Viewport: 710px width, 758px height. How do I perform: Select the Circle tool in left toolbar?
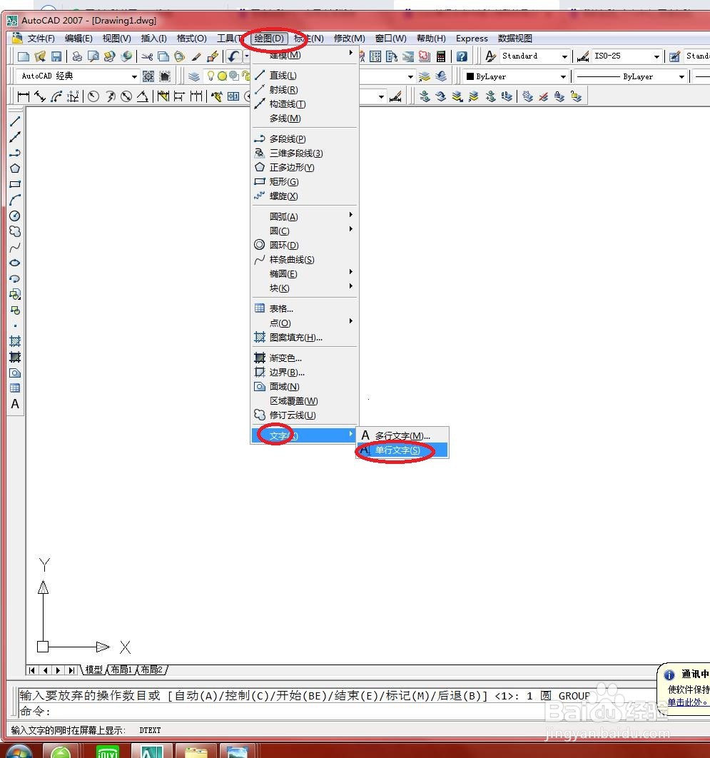point(15,216)
